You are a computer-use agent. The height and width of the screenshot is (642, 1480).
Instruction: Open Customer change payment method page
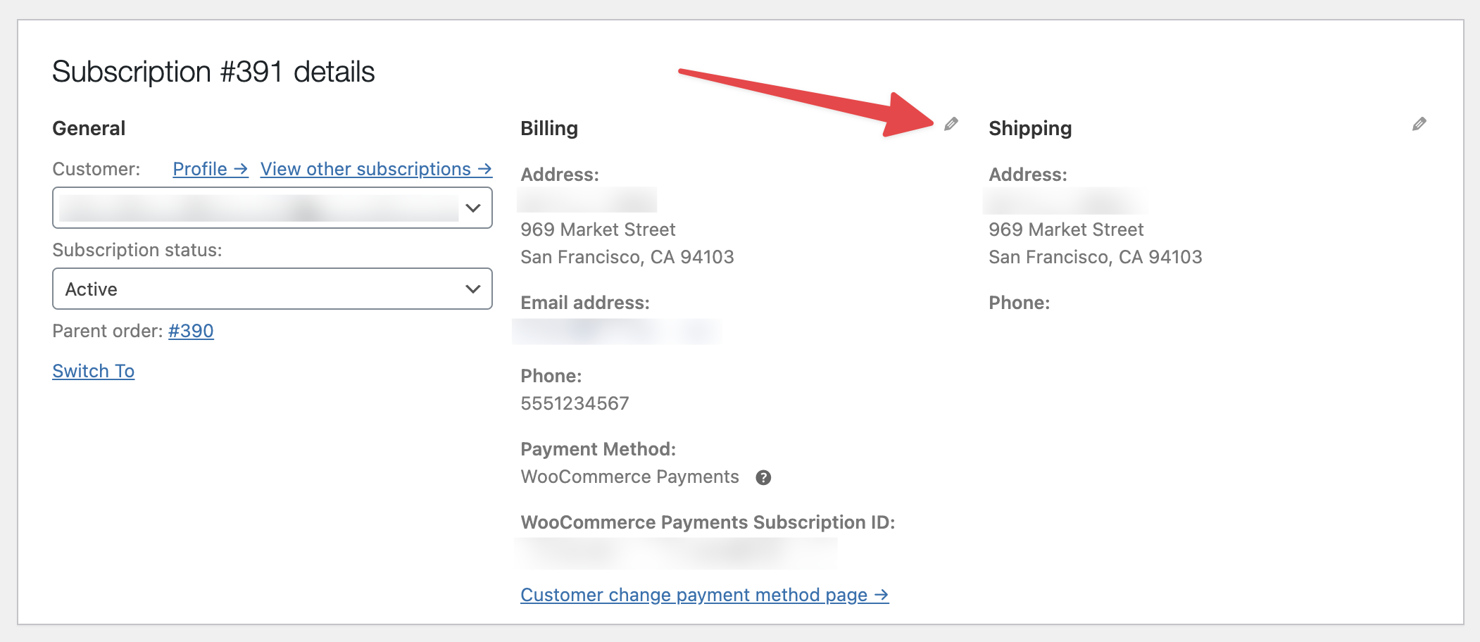pyautogui.click(x=704, y=596)
